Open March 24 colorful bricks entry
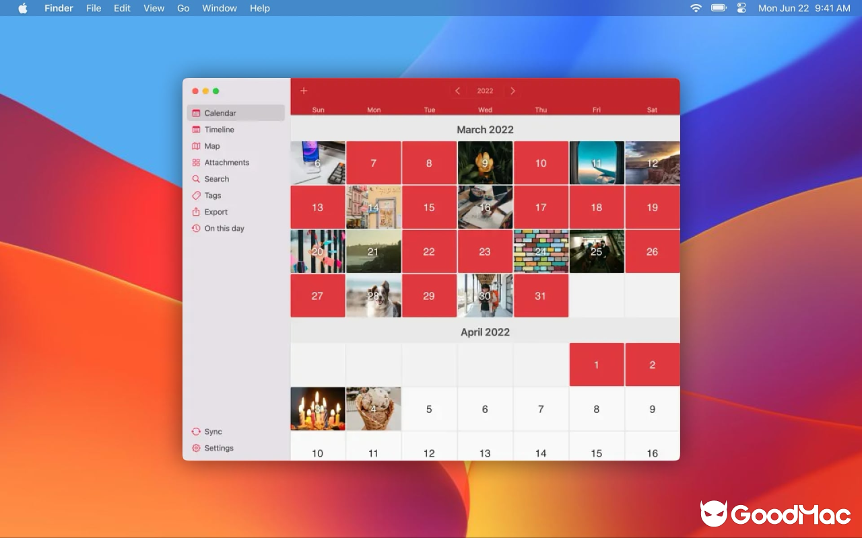The height and width of the screenshot is (538, 862). (541, 252)
